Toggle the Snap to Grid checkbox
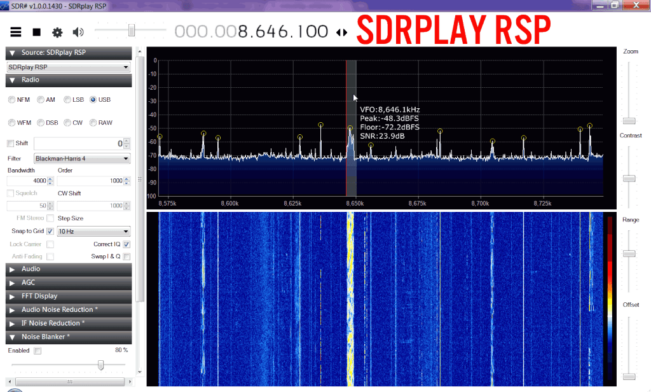Screen dimensions: 651x392 [x=50, y=232]
